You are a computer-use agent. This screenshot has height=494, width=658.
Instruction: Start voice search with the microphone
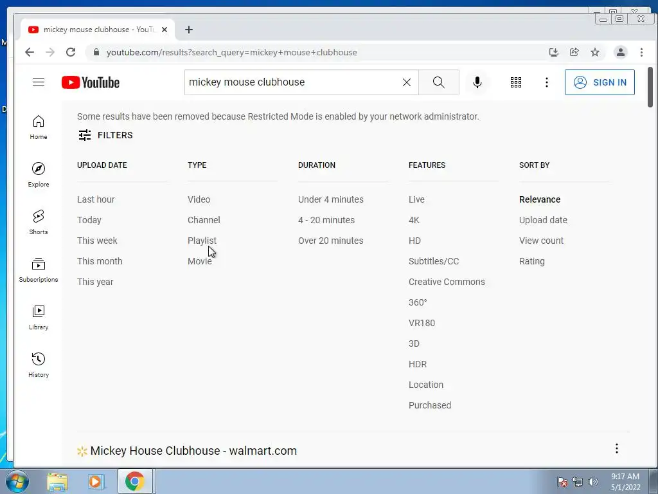click(477, 82)
